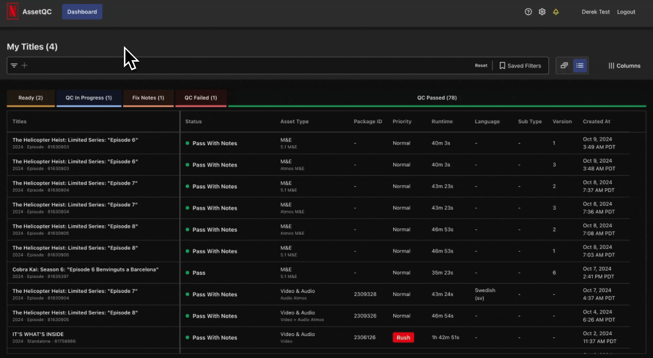Click the Oct 9, 2024 3:49 AM PDT date

click(x=599, y=143)
